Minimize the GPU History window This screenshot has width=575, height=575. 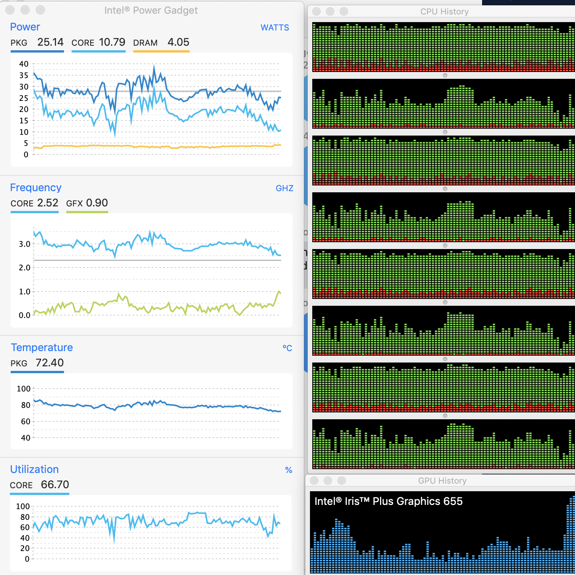click(x=328, y=481)
